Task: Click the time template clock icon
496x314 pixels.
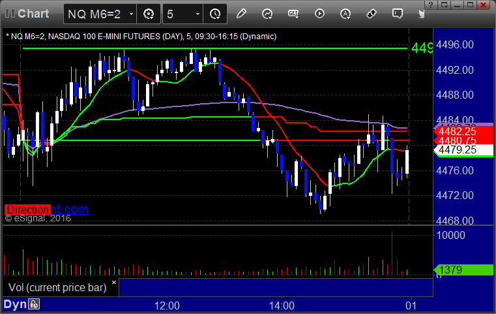Action: tap(215, 14)
